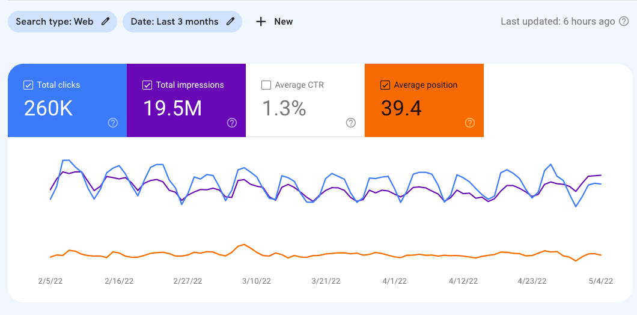Click the plus icon to add a new filter
Screen dimensions: 637x315
261,22
